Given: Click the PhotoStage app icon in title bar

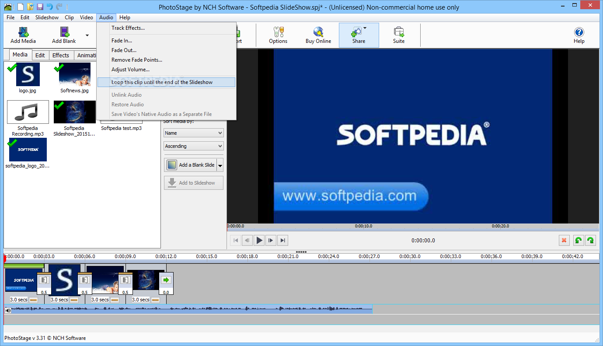Looking at the screenshot, I should tap(8, 7).
